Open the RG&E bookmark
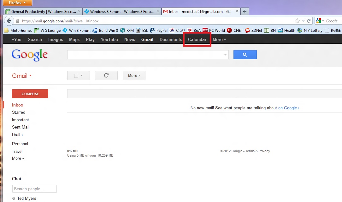The width and height of the screenshot is (342, 202). [x=333, y=31]
